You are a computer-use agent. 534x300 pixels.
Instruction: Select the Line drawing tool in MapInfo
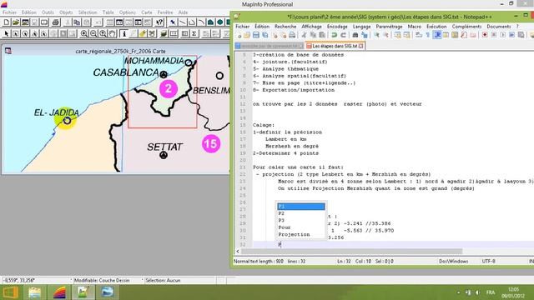pyautogui.click(x=183, y=22)
